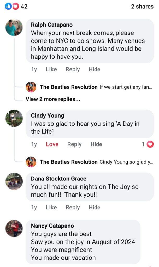Hide Cindy Young's comment
The image size is (159, 267).
point(96,144)
